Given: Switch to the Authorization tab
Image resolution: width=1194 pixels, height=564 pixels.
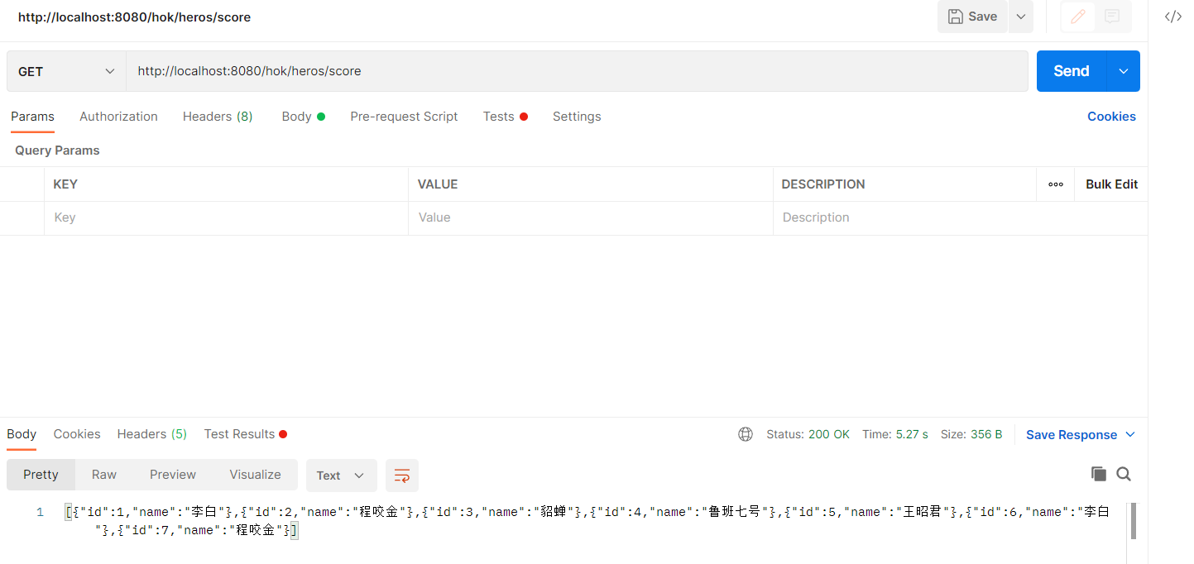Looking at the screenshot, I should (118, 117).
